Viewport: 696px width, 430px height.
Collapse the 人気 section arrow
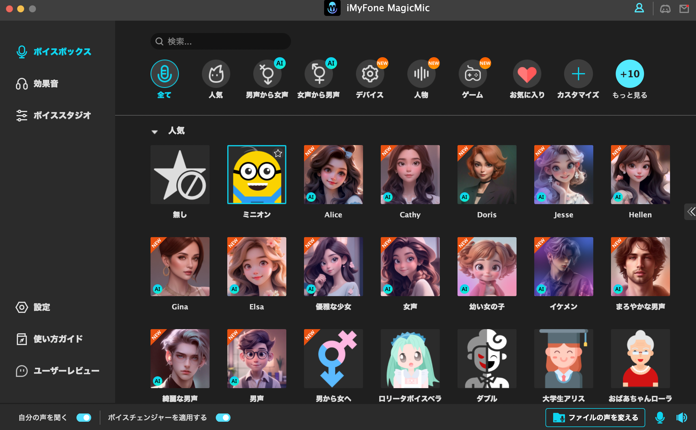(155, 132)
